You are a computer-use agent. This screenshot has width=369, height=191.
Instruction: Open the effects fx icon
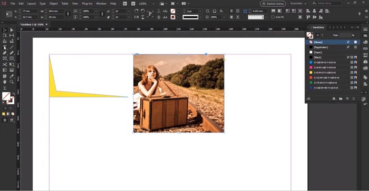(221, 11)
